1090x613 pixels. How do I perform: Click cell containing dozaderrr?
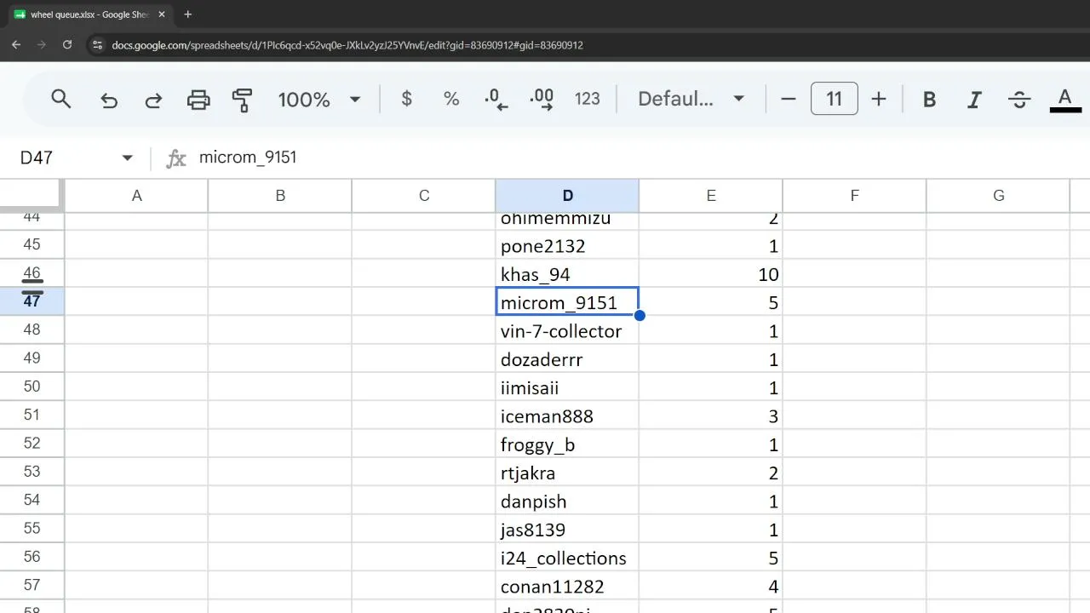tap(567, 359)
